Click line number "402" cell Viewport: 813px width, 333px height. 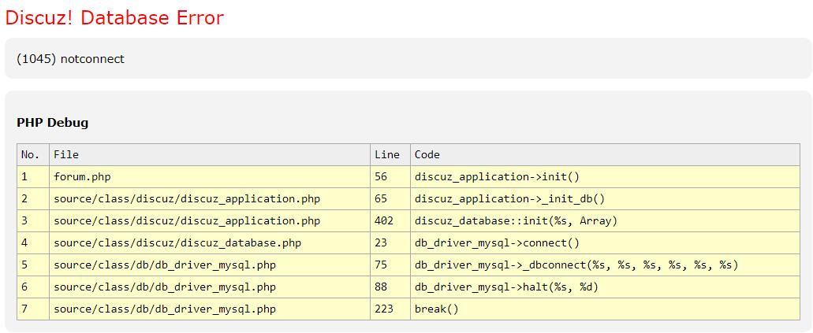[390, 221]
